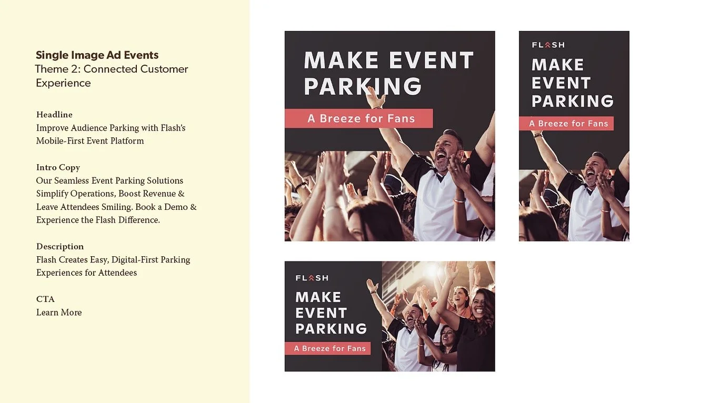Click 'A Breeze for Fans' label in horizontal ad

click(328, 348)
